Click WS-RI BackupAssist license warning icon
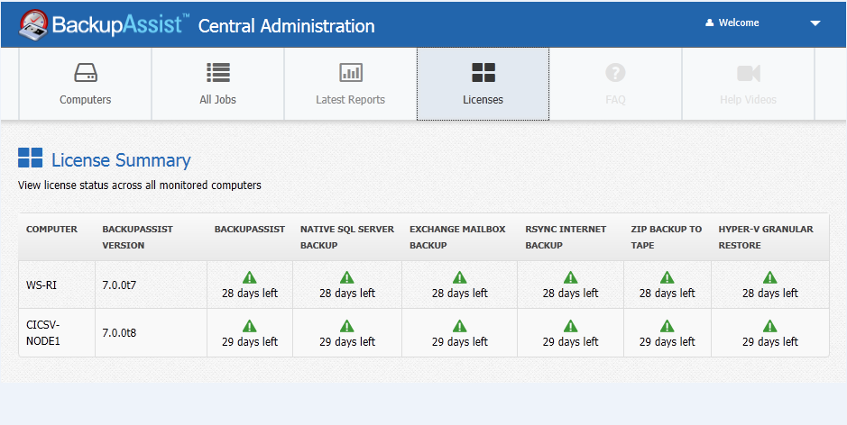 pyautogui.click(x=250, y=277)
